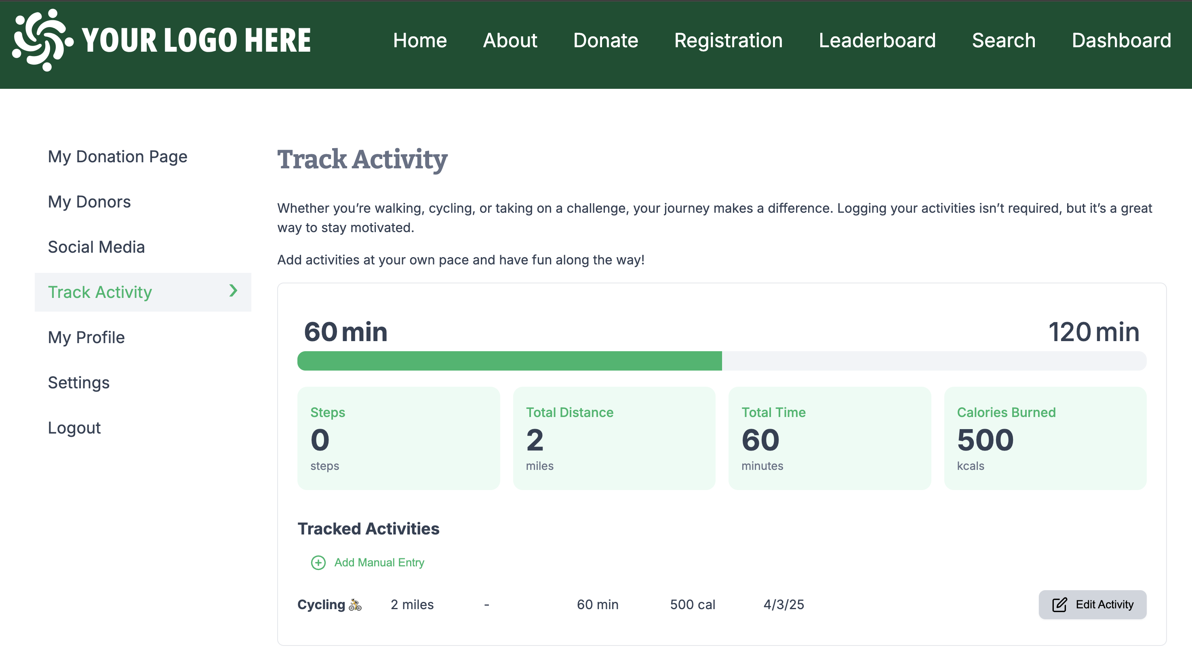The width and height of the screenshot is (1192, 658).
Task: Click the plus circle icon beside Add Manual Entry
Action: [318, 562]
